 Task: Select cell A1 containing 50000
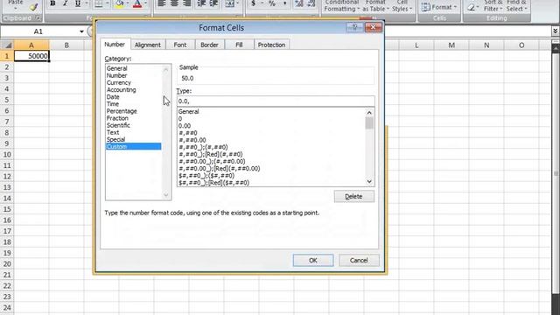coord(31,56)
